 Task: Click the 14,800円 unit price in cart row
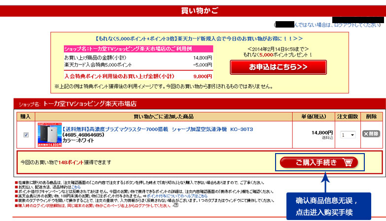click(x=322, y=132)
